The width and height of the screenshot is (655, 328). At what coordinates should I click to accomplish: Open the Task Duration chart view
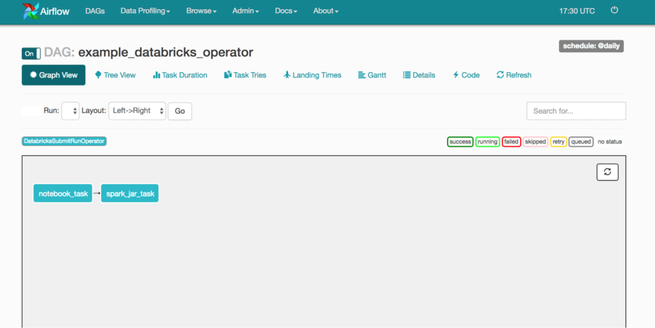pos(180,75)
